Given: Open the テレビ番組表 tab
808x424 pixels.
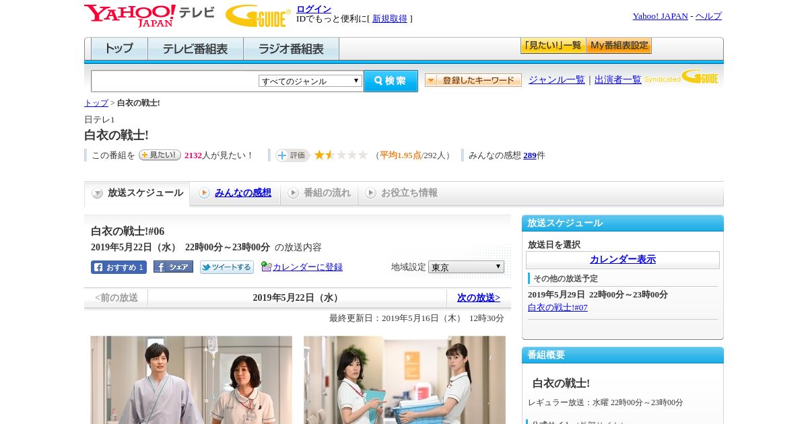Looking at the screenshot, I should [195, 49].
